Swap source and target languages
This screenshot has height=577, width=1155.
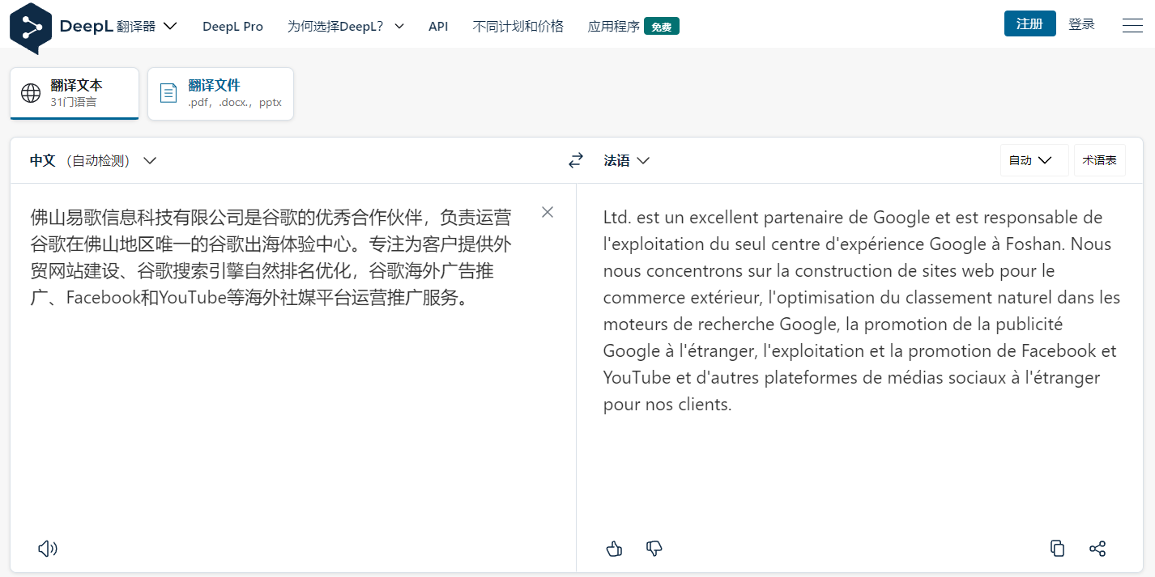coord(576,160)
